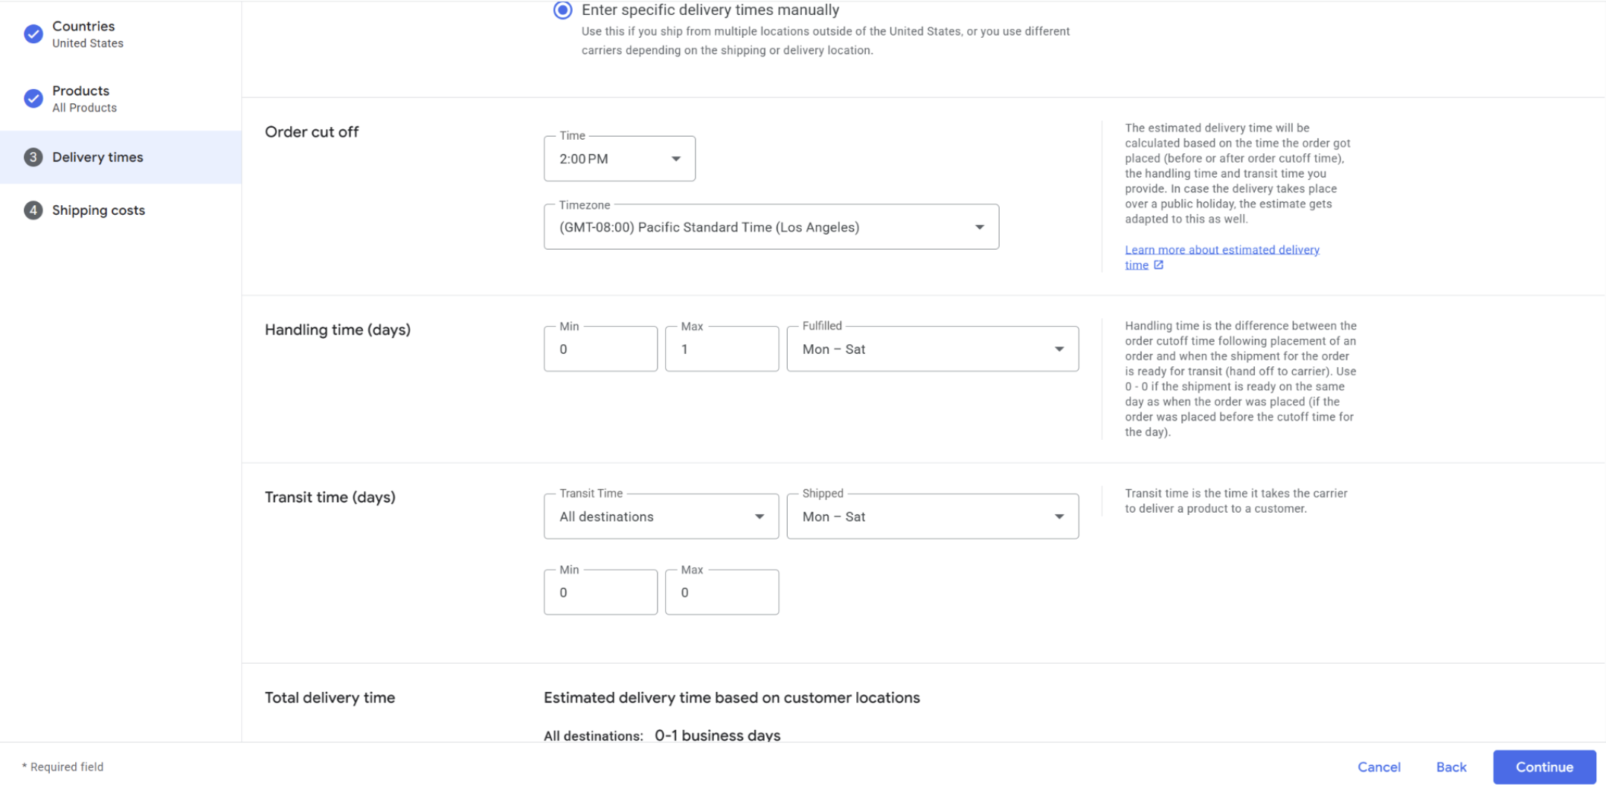Select Enter specific delivery times manually radio

[563, 10]
